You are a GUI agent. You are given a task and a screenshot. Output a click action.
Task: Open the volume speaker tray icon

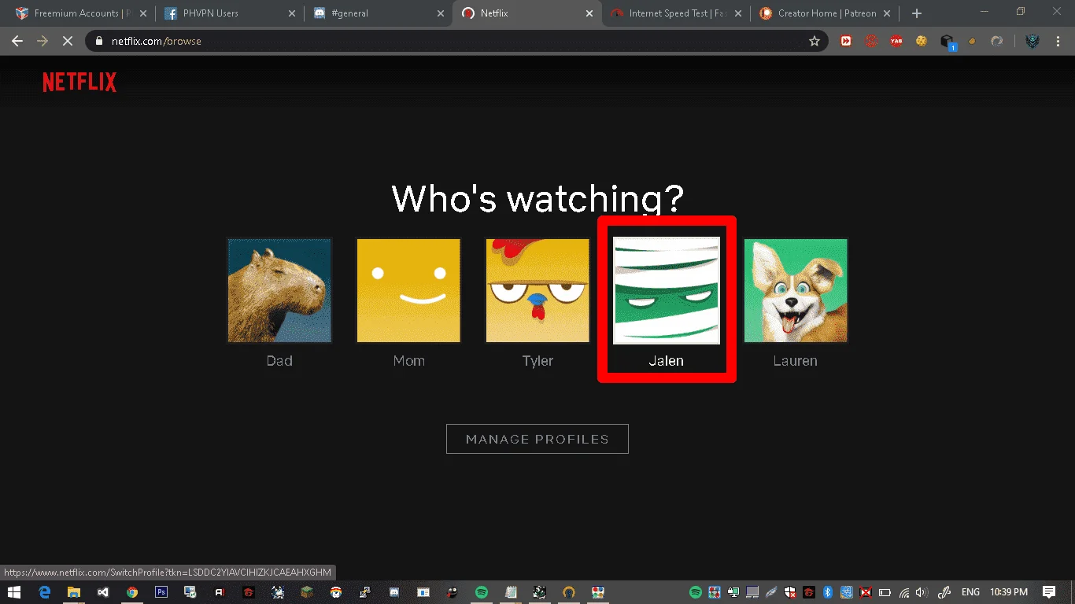point(922,592)
